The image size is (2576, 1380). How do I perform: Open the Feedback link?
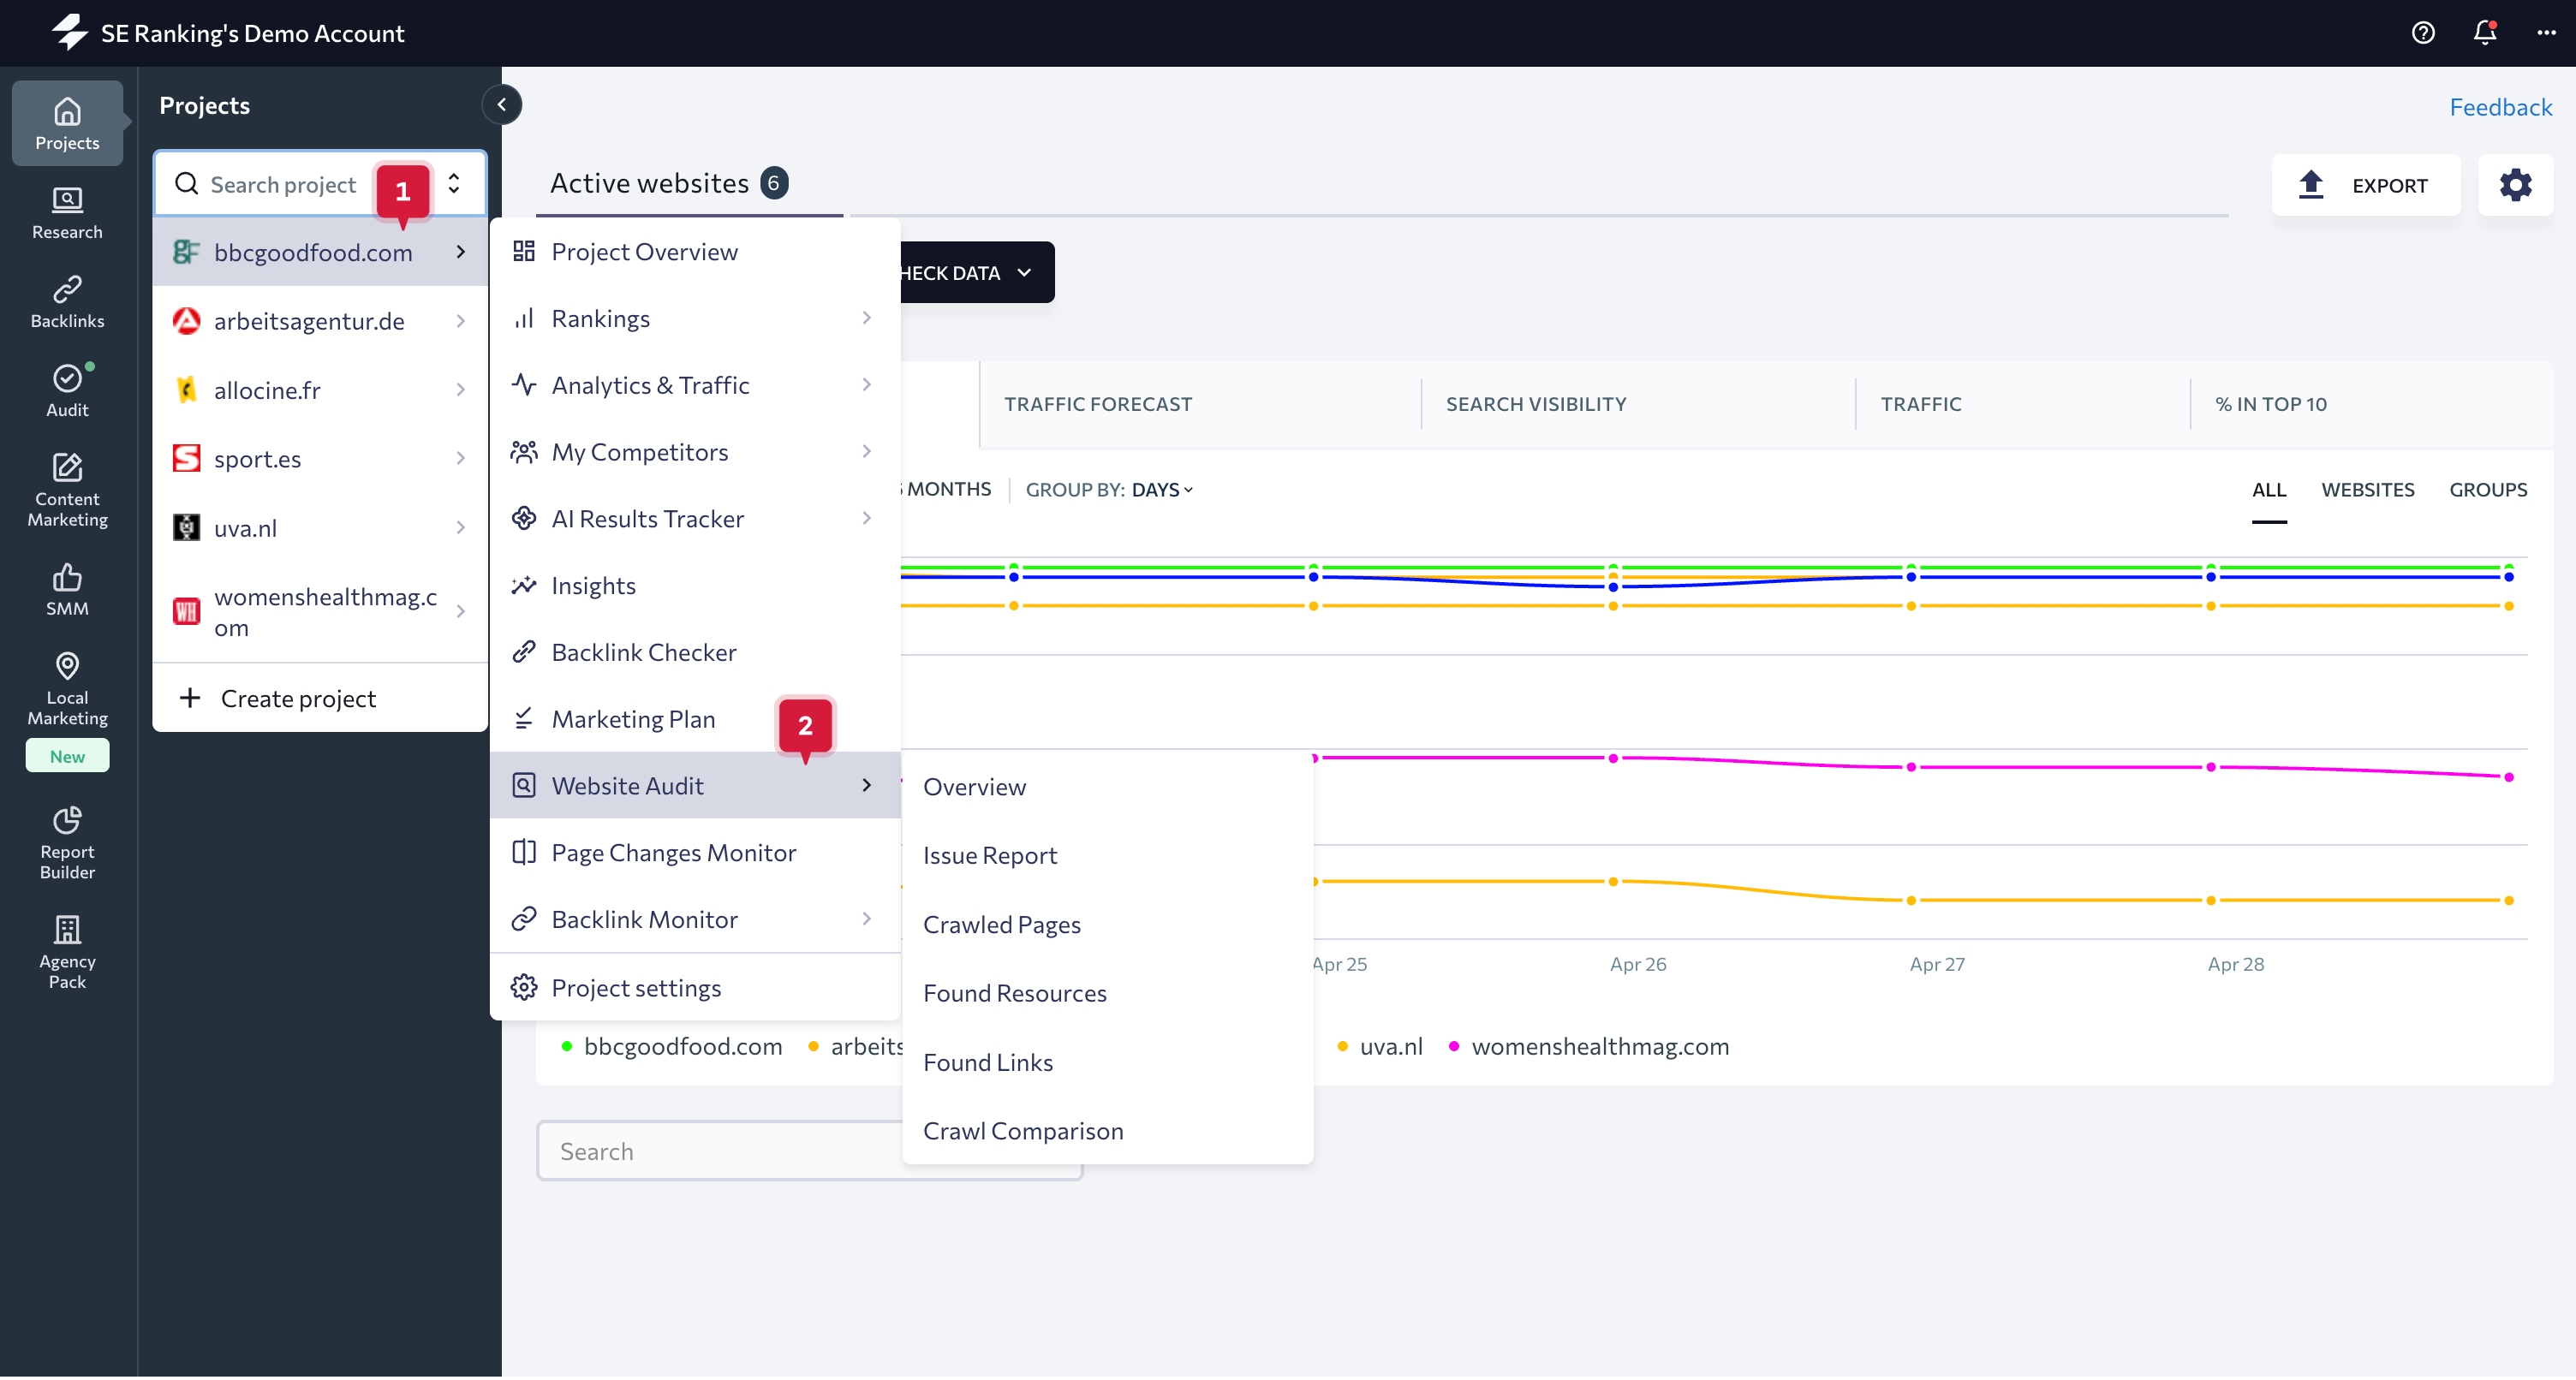(x=2500, y=107)
